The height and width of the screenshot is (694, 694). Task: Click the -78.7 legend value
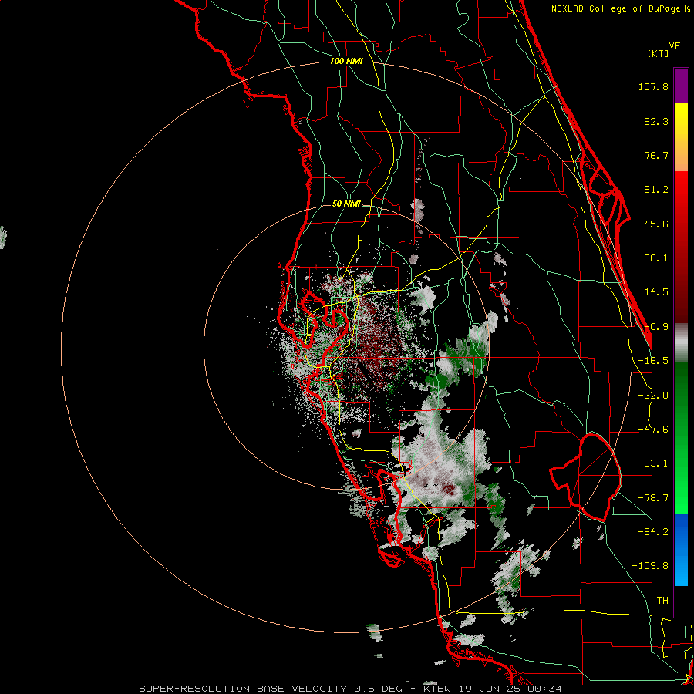653,498
